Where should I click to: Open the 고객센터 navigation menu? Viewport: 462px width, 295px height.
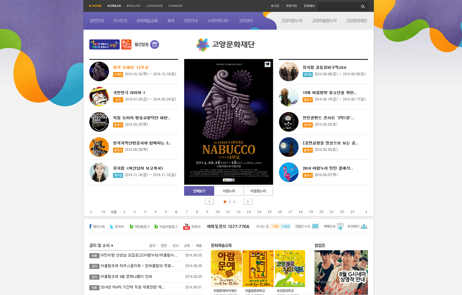click(246, 21)
